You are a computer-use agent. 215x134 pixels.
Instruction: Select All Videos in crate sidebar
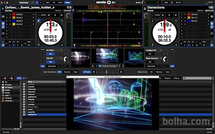coord(10,87)
